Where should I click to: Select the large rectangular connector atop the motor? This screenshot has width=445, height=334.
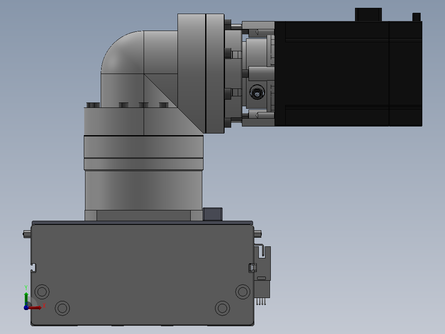pos(368,14)
